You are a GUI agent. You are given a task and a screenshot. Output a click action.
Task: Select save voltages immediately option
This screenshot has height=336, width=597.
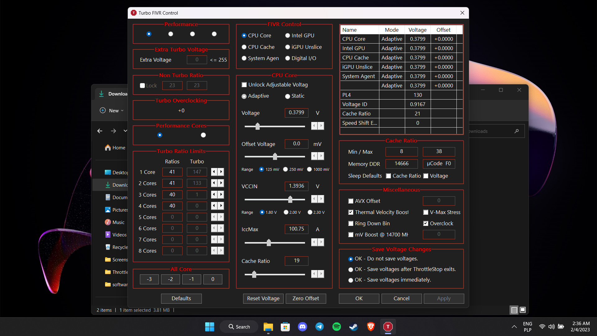pos(350,280)
